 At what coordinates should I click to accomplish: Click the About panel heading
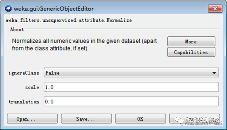(17, 30)
